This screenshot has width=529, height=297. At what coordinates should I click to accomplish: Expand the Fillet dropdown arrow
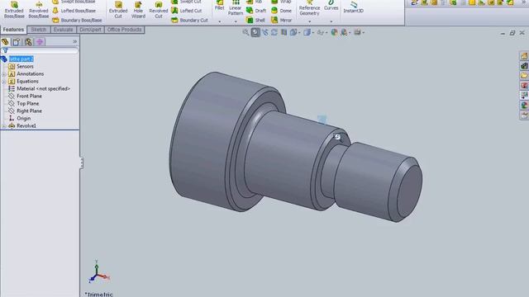click(x=220, y=21)
